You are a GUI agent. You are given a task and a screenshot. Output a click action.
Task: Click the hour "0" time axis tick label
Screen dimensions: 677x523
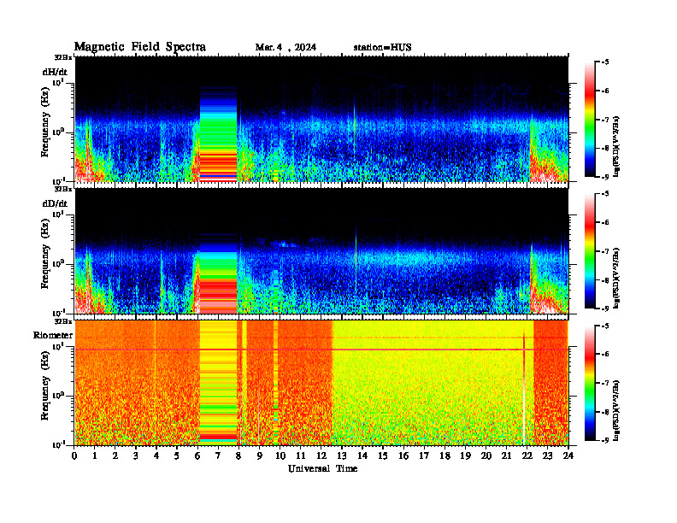point(74,455)
